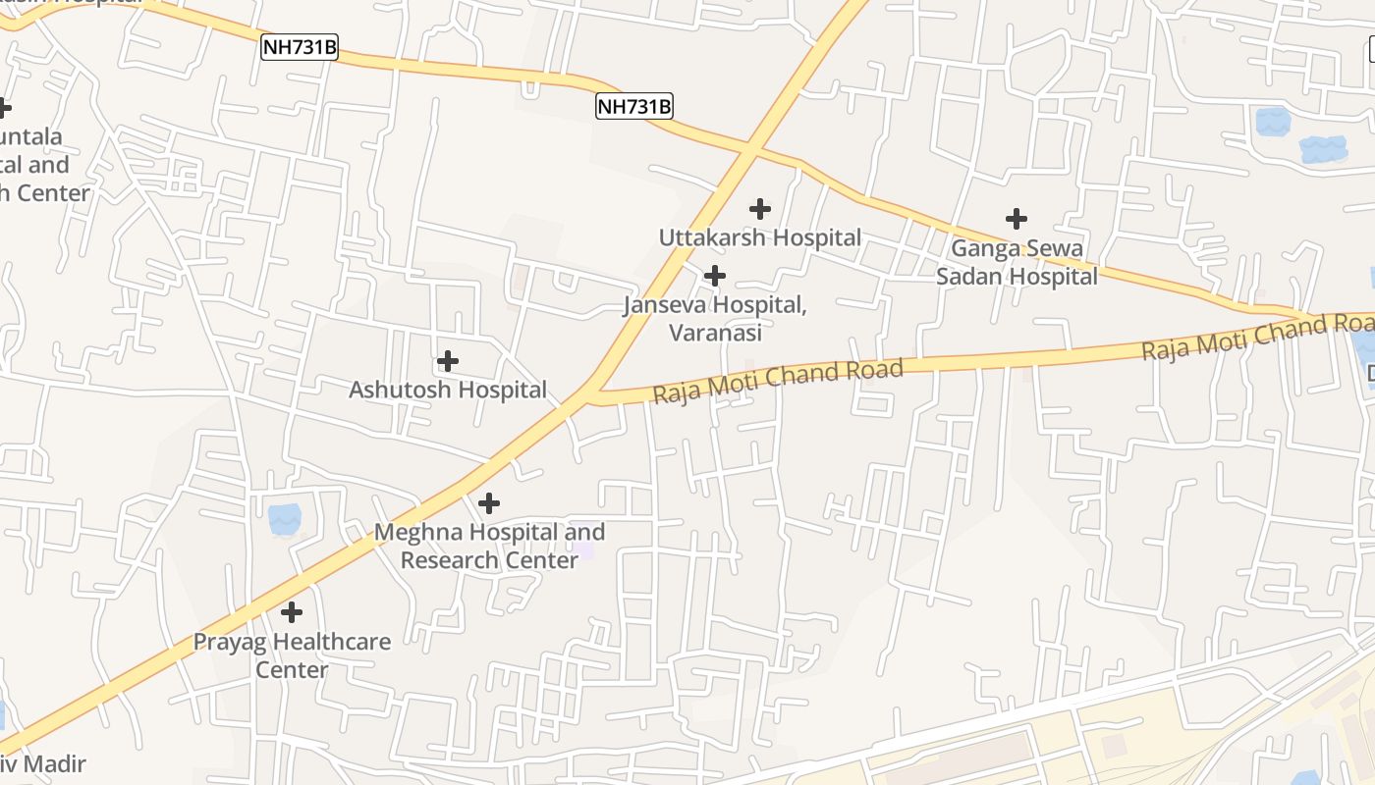The image size is (1375, 785).
Task: Click the hospital cross marker at left edge
Action: pos(4,107)
